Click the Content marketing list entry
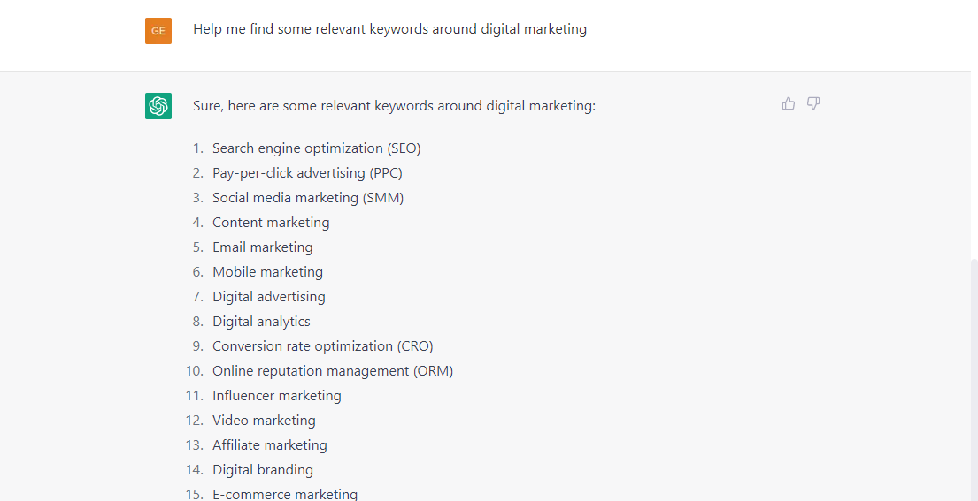This screenshot has width=978, height=501. 271,222
